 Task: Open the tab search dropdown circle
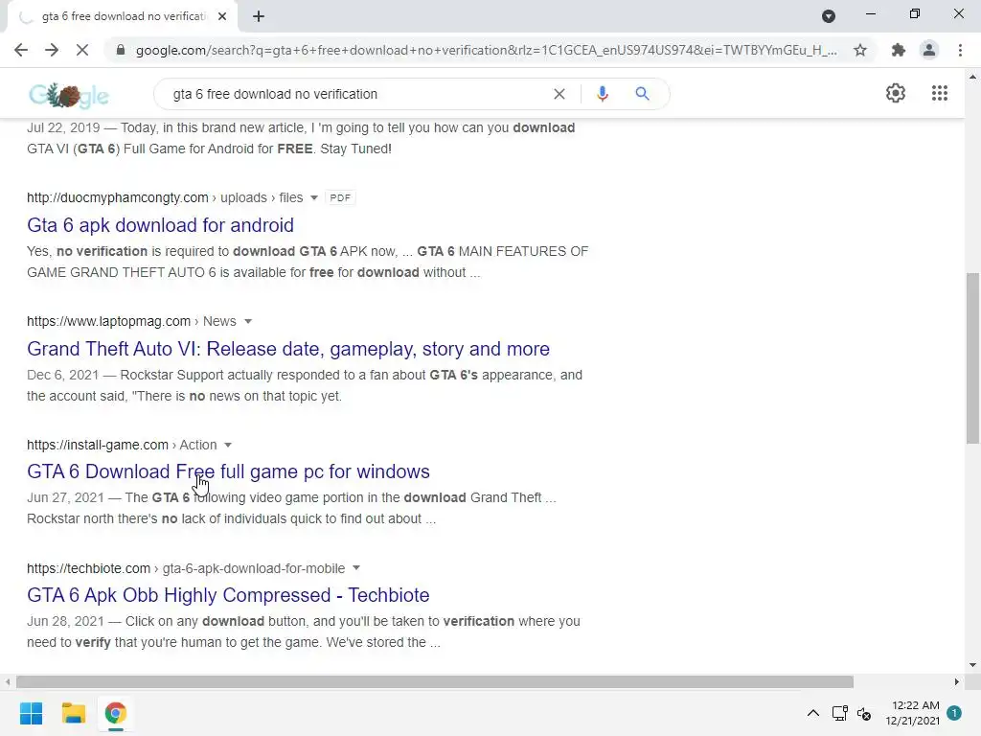829,16
